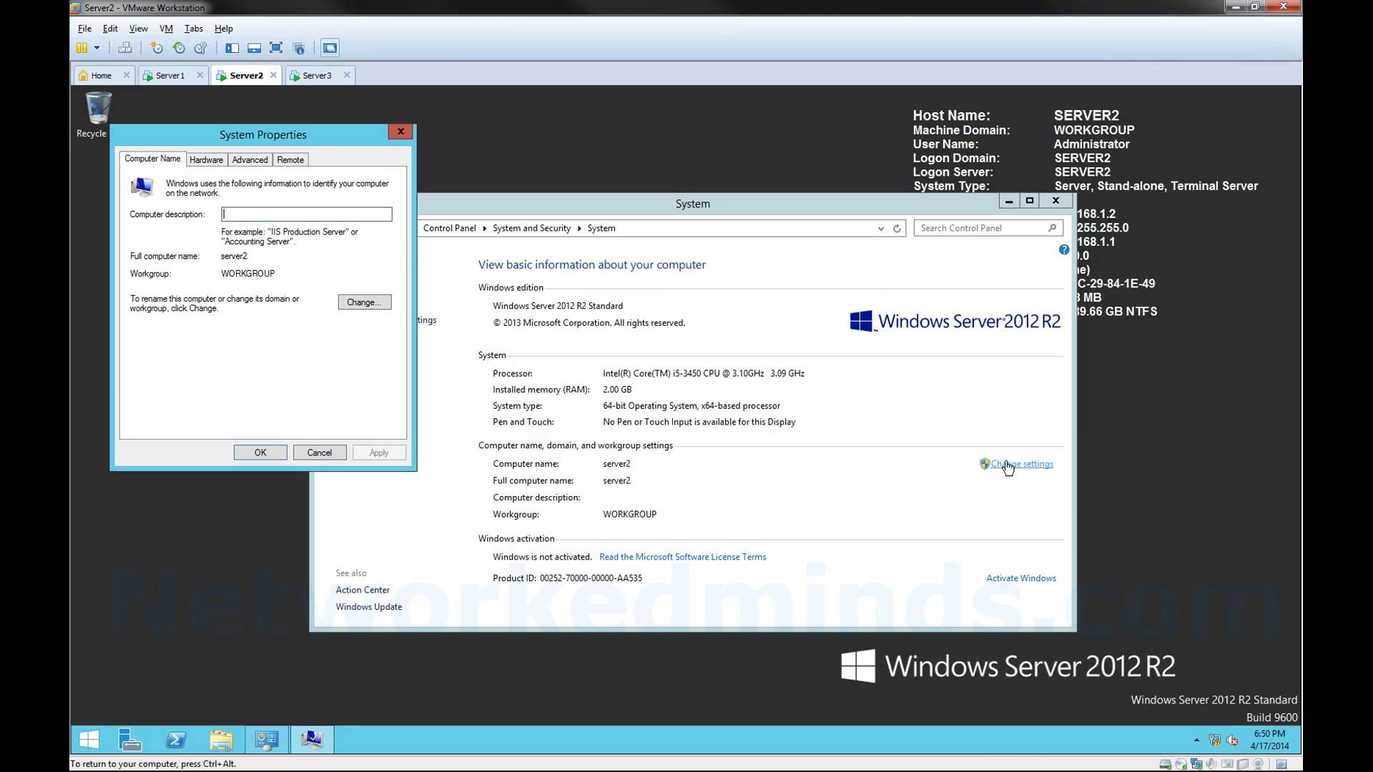Enter full screen mode icon

pyautogui.click(x=276, y=48)
